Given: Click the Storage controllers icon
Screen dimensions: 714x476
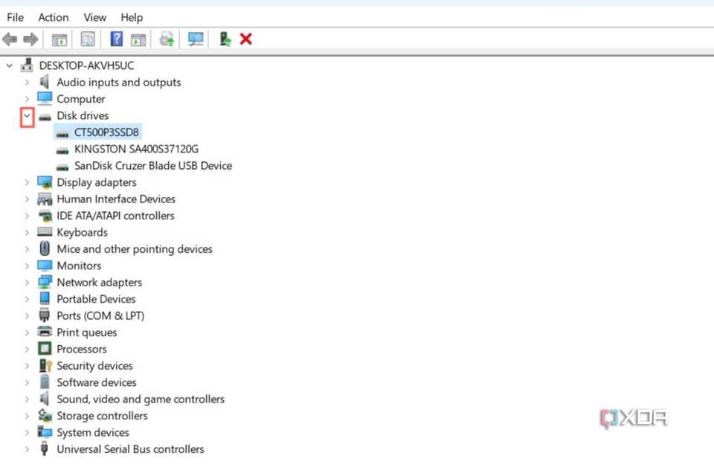Looking at the screenshot, I should 45,416.
